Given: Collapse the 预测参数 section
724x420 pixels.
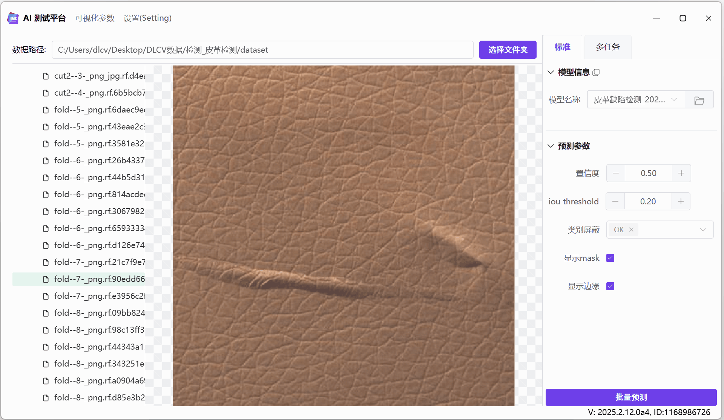Looking at the screenshot, I should tap(551, 146).
